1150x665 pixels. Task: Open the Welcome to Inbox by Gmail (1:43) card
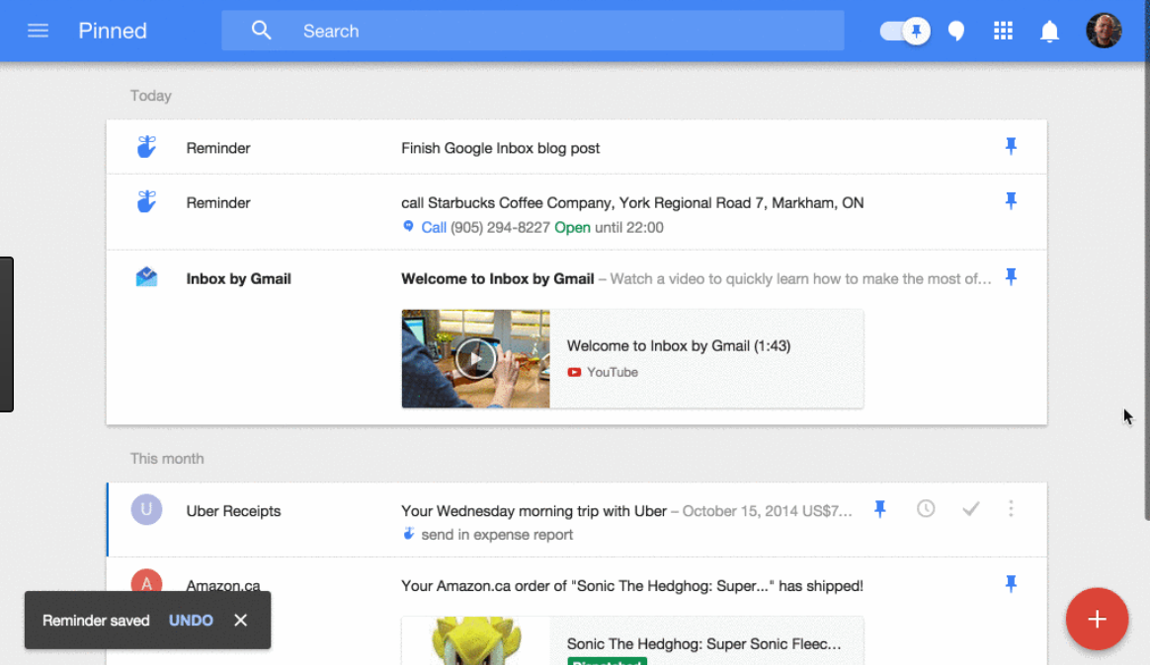[x=632, y=359]
